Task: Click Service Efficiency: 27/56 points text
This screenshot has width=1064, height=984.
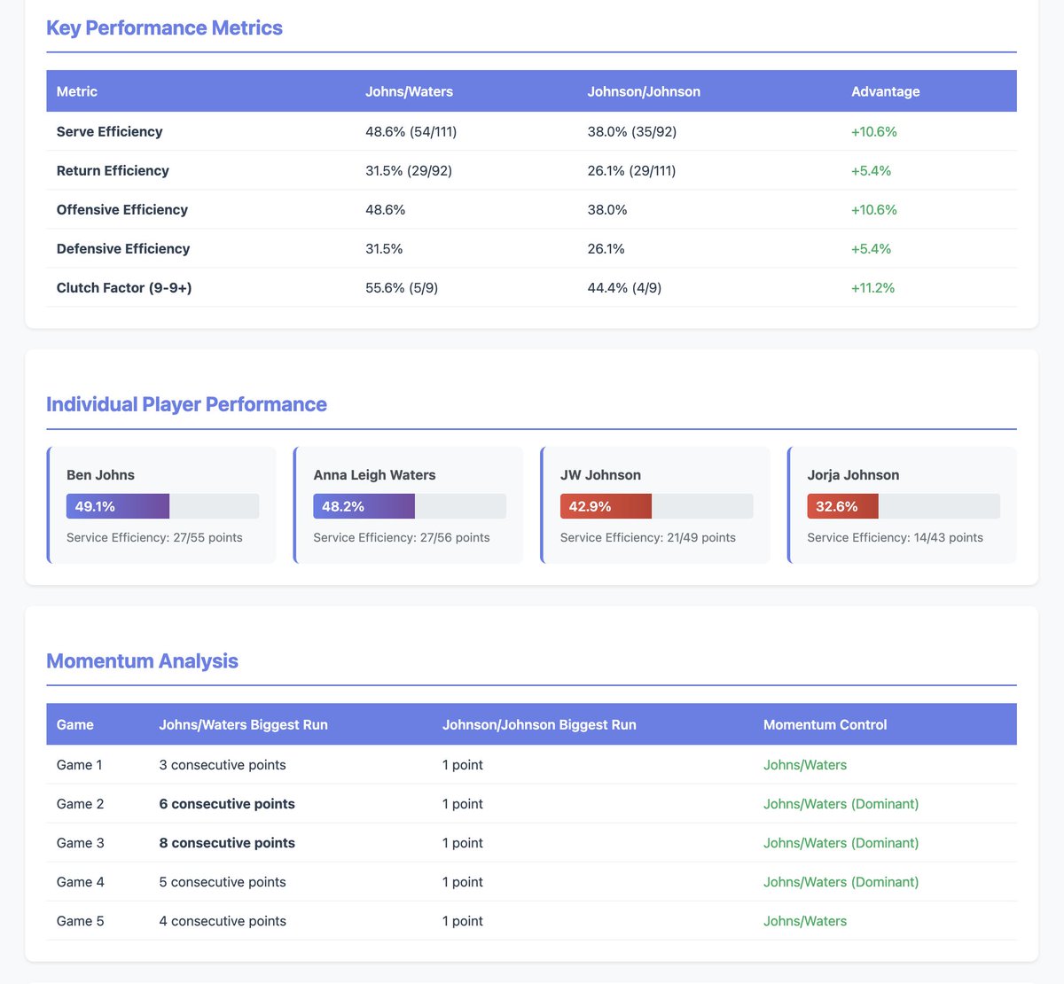Action: point(402,537)
